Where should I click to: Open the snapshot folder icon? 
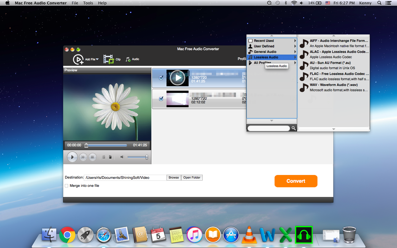110,157
